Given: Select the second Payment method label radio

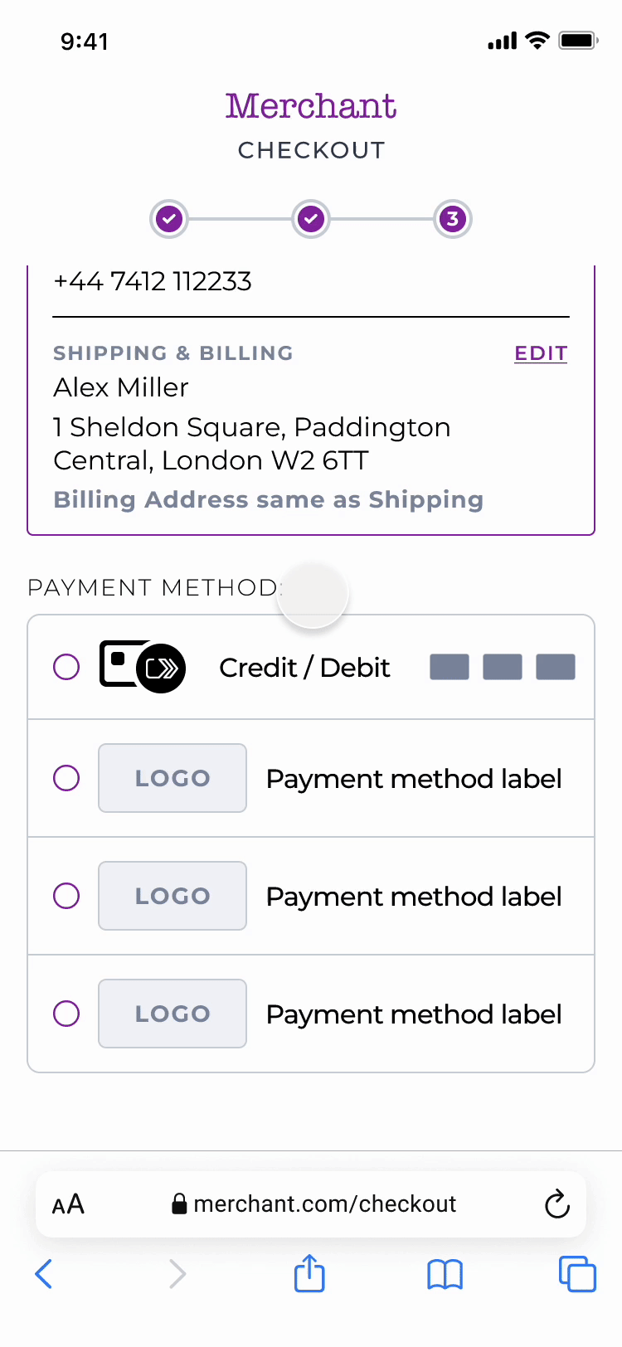Looking at the screenshot, I should [x=66, y=896].
